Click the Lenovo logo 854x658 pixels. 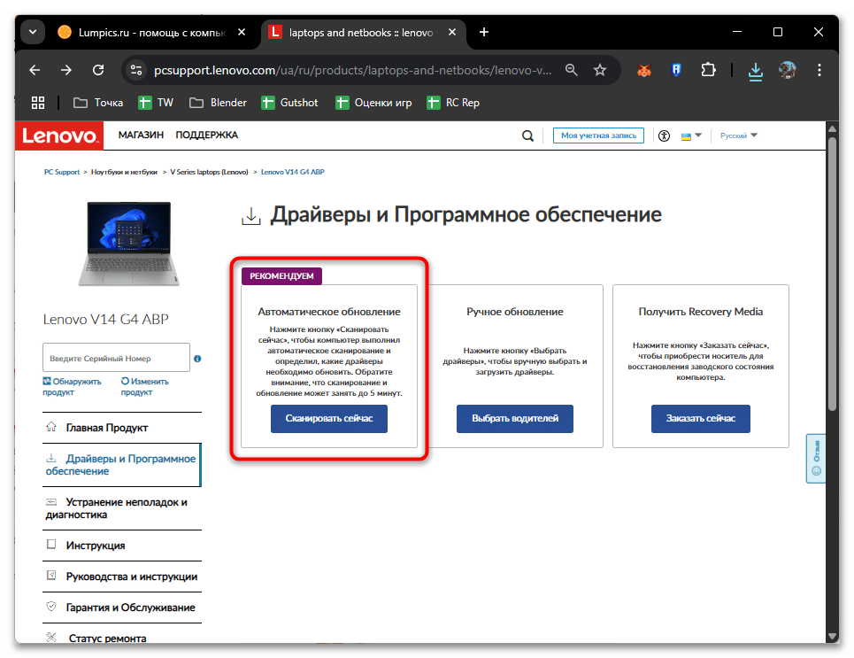[x=59, y=135]
